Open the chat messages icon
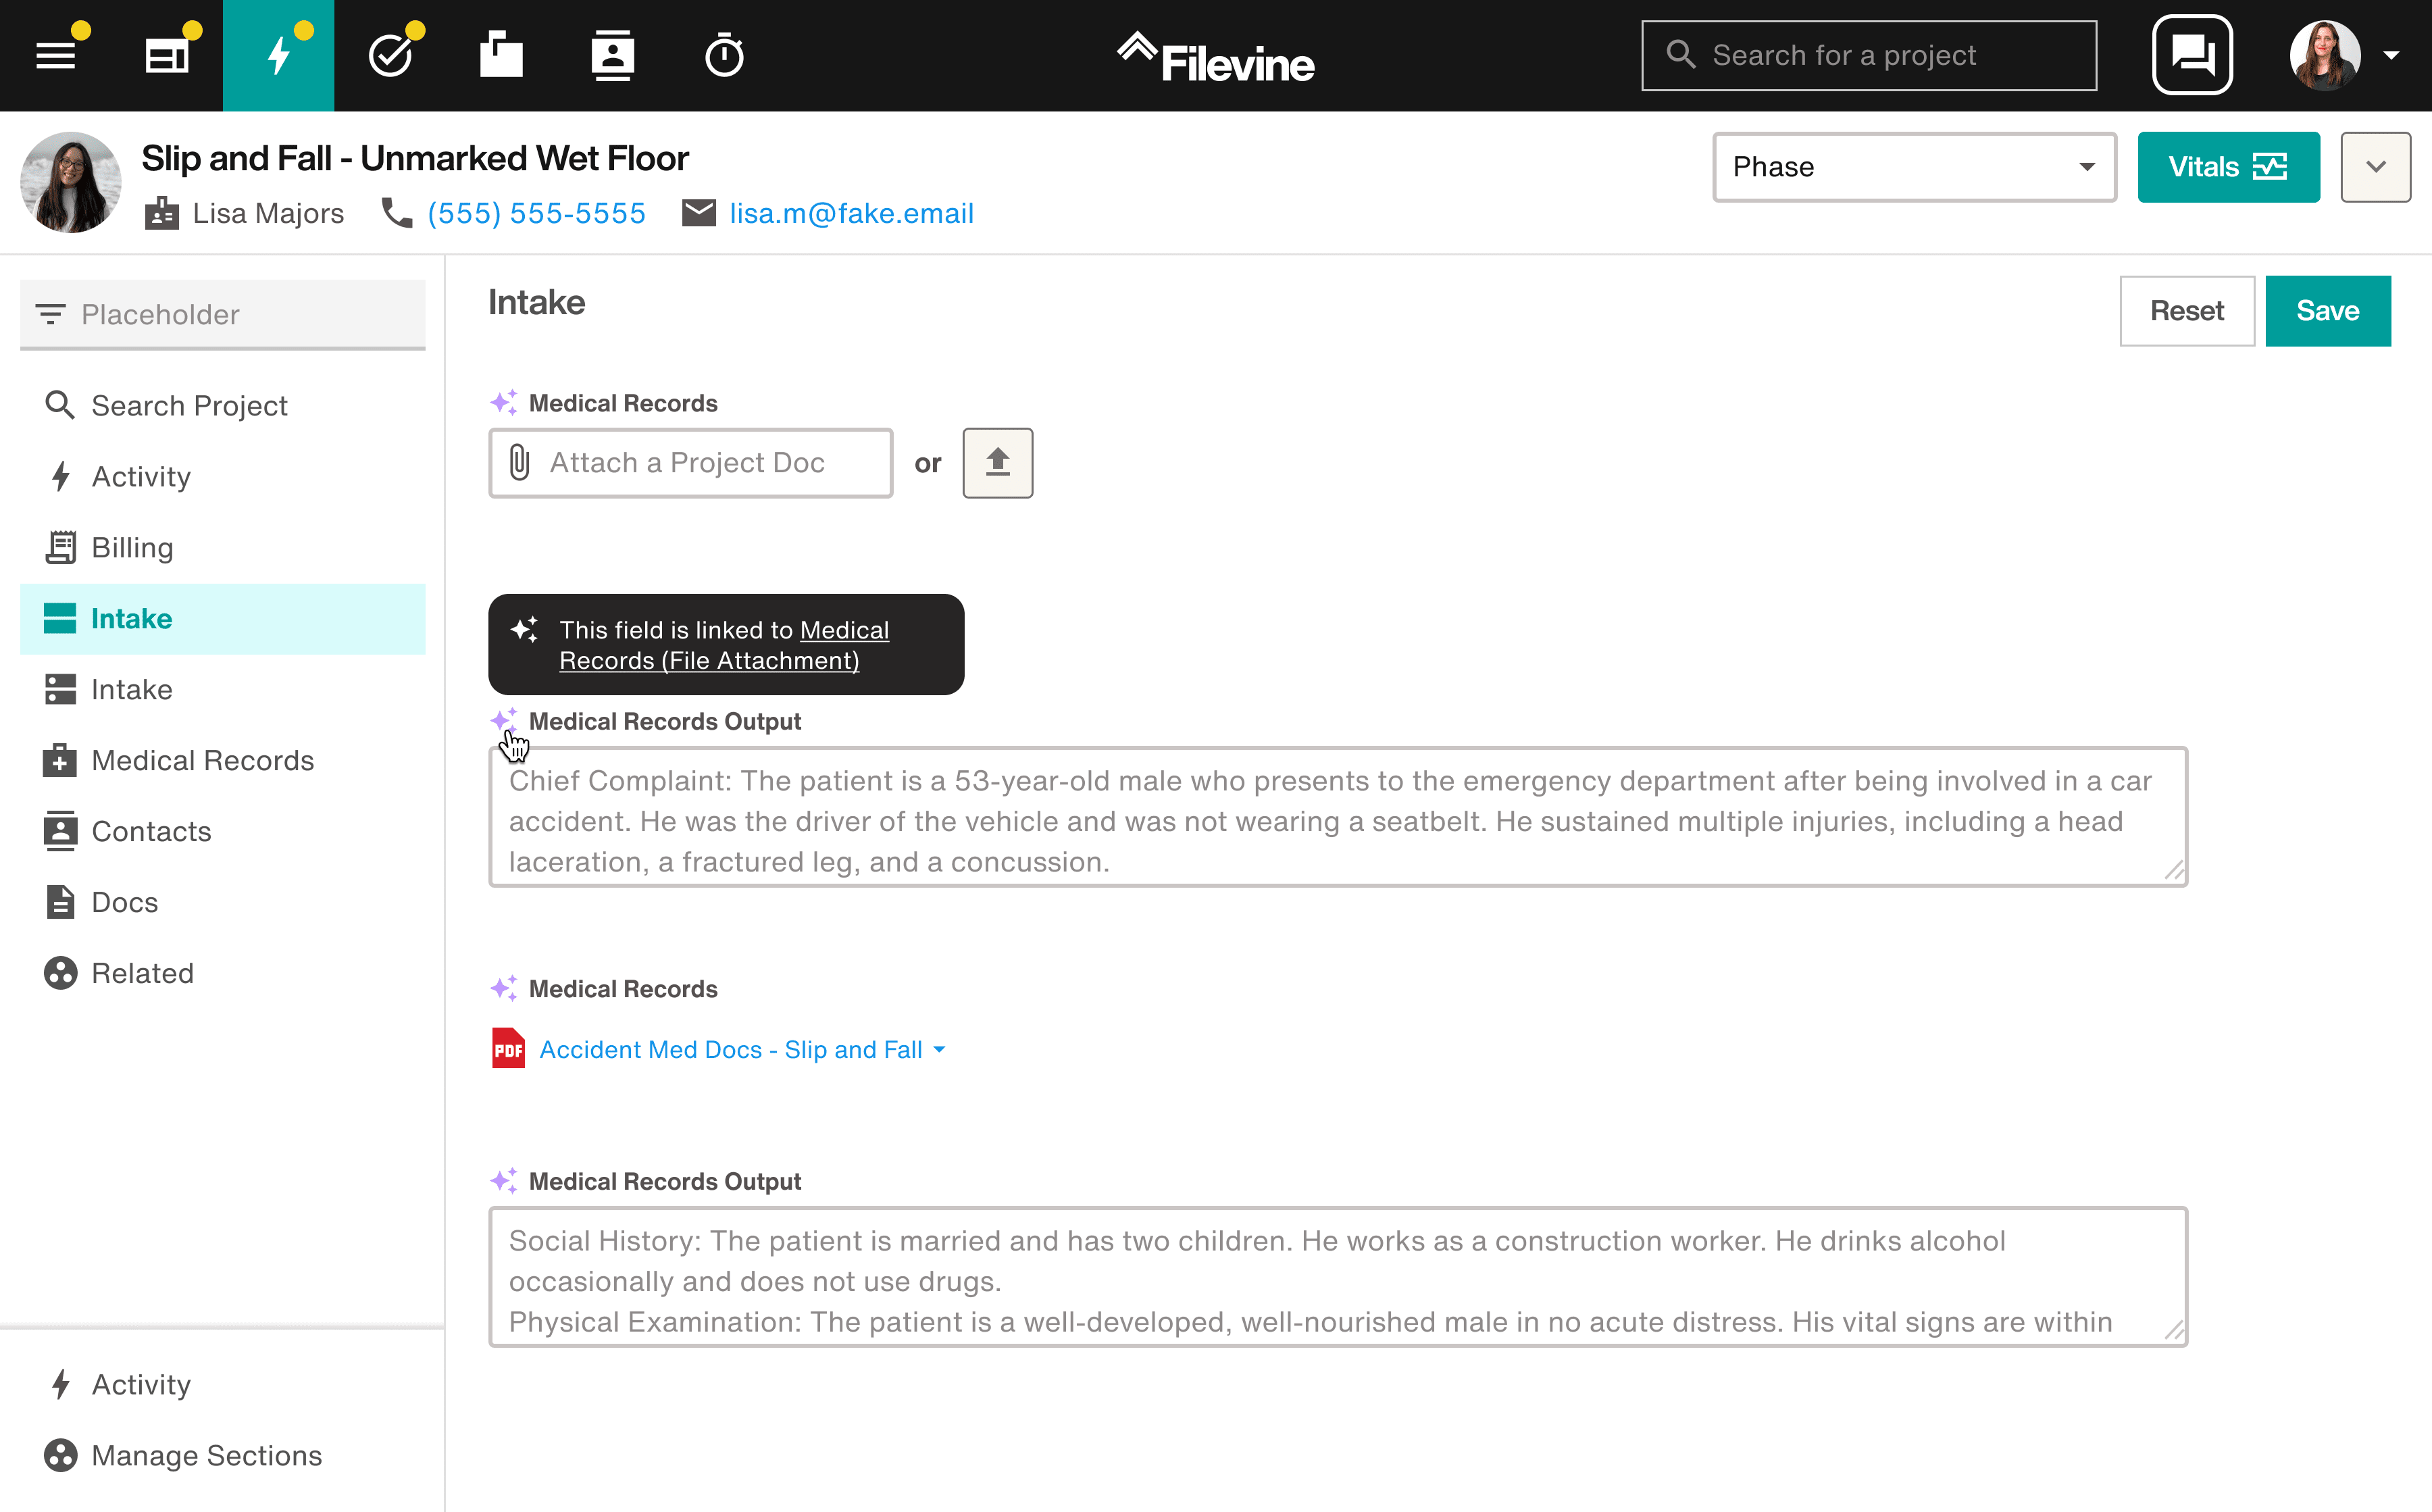 tap(2192, 55)
